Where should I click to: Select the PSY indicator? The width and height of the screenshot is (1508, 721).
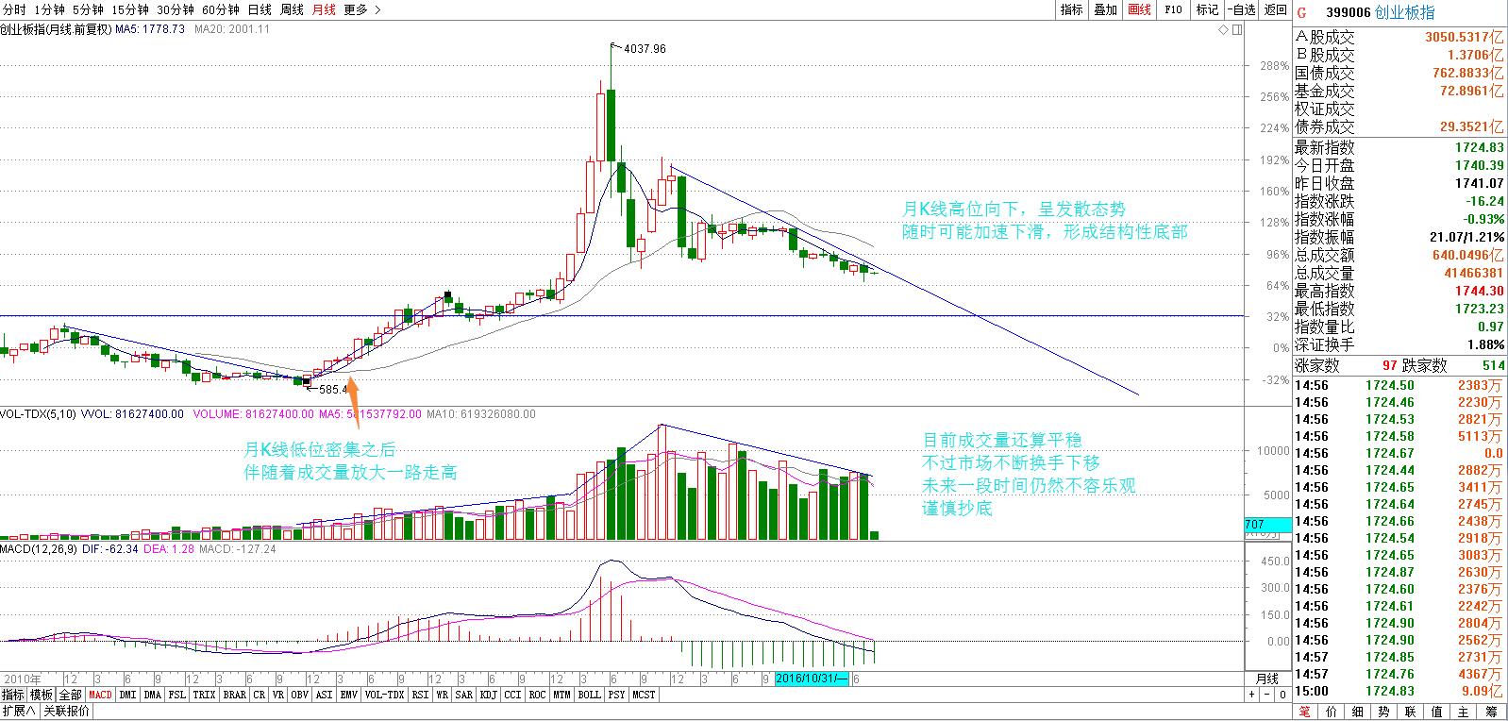pos(617,695)
